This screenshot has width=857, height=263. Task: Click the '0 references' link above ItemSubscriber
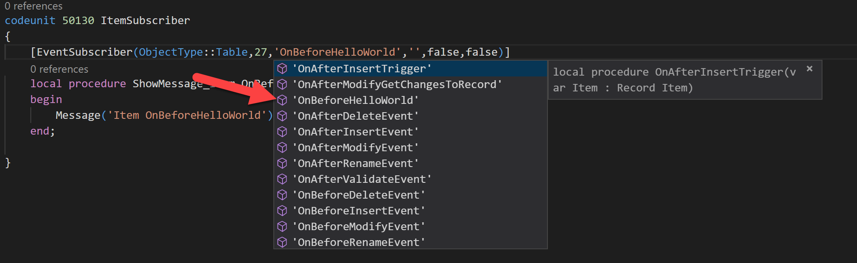tap(33, 6)
